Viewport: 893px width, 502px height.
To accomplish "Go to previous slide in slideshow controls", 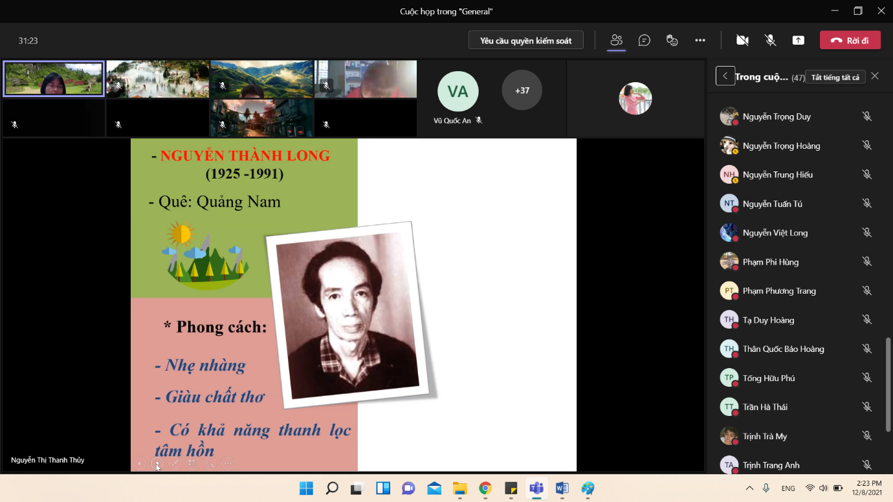I will point(140,463).
